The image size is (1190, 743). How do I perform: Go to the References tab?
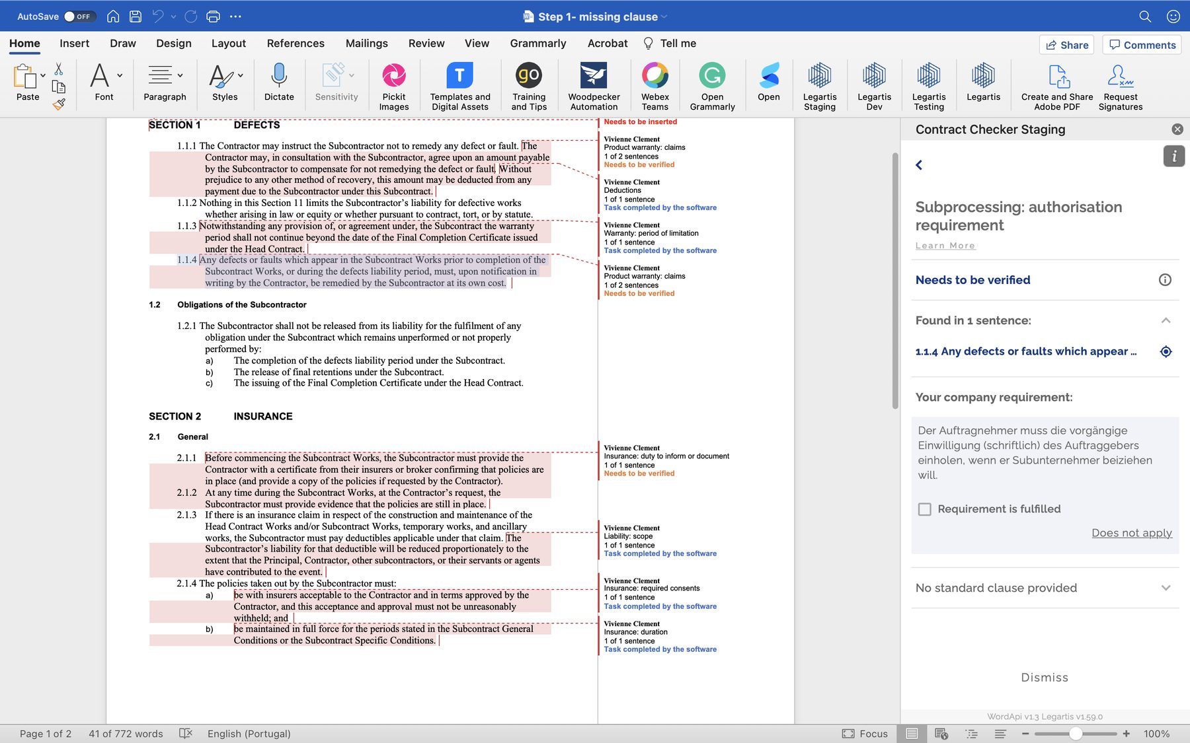click(296, 44)
